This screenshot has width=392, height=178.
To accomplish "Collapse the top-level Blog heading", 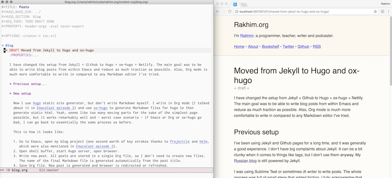I will tap(8, 45).
